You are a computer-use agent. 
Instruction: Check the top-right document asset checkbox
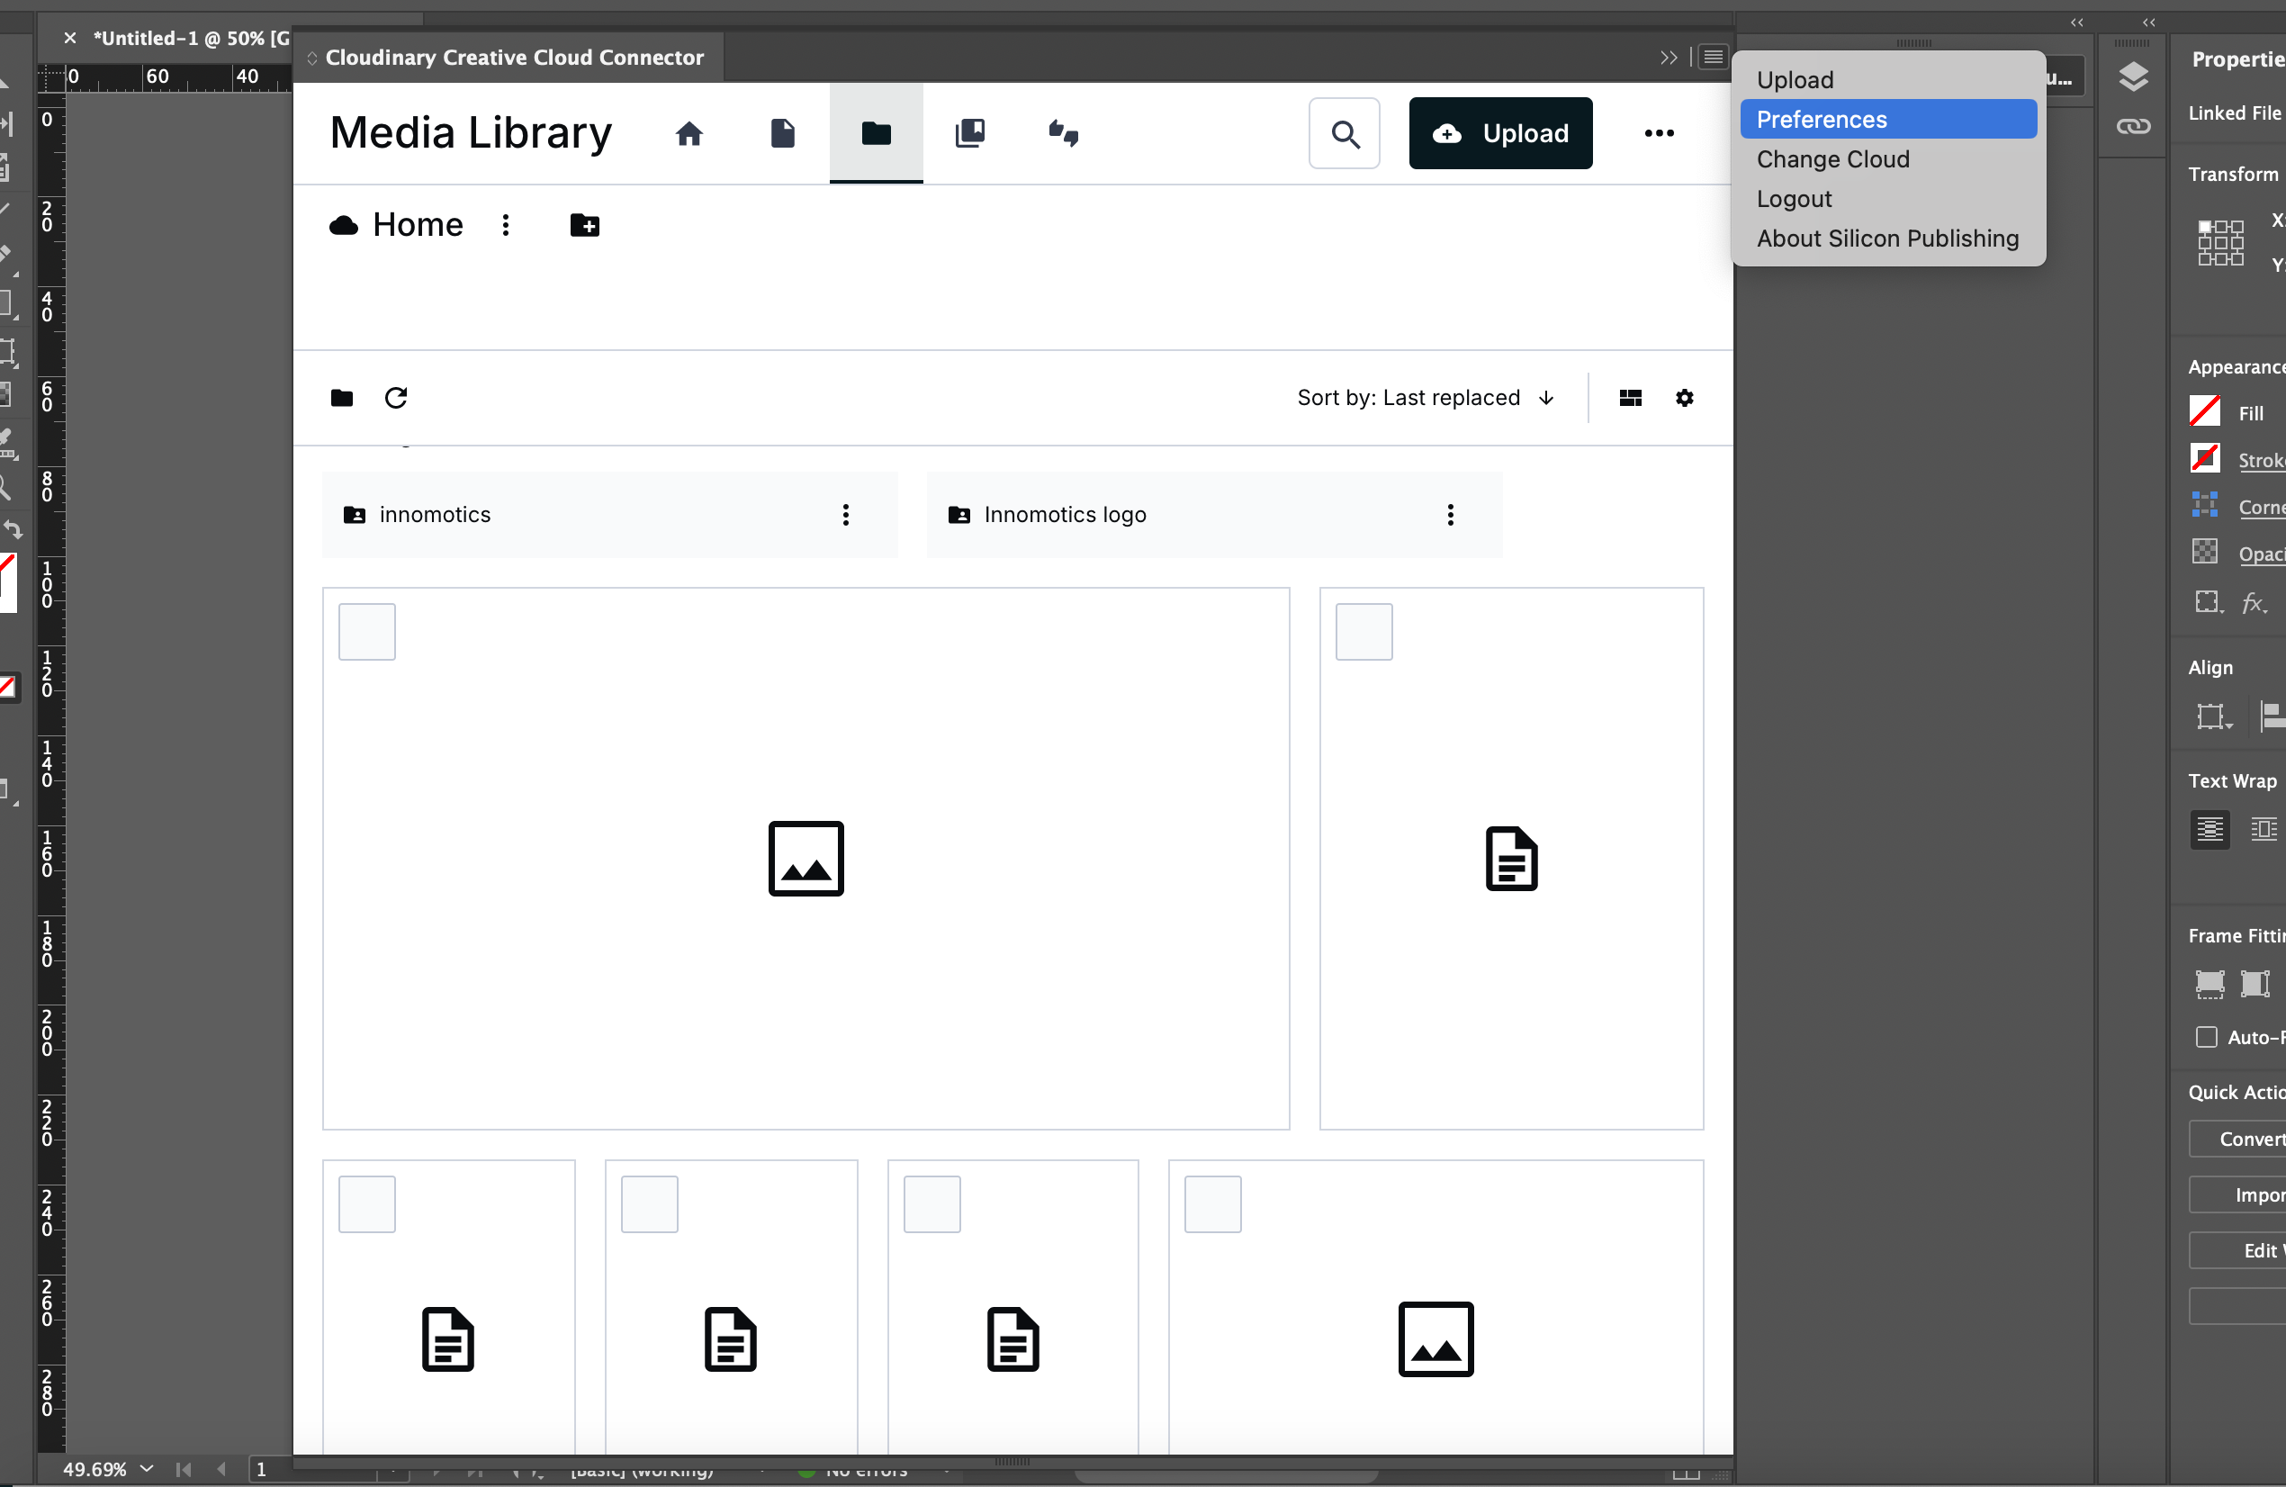coord(1363,632)
